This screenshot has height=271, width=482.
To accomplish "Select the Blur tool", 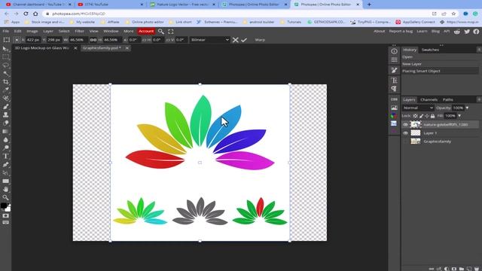I will (5, 140).
